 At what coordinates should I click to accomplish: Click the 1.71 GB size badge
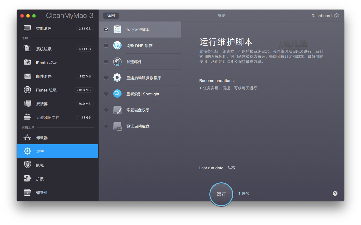85,117
